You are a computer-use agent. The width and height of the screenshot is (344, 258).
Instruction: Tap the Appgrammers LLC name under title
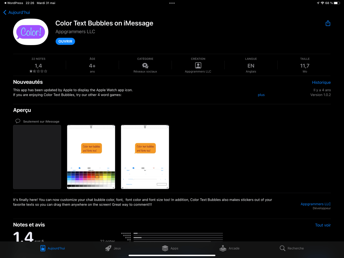[75, 32]
